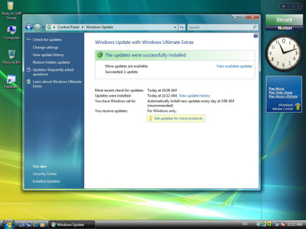Click the muted volume tray icon
Image resolution: width=306 pixels, height=229 pixels.
283,224
